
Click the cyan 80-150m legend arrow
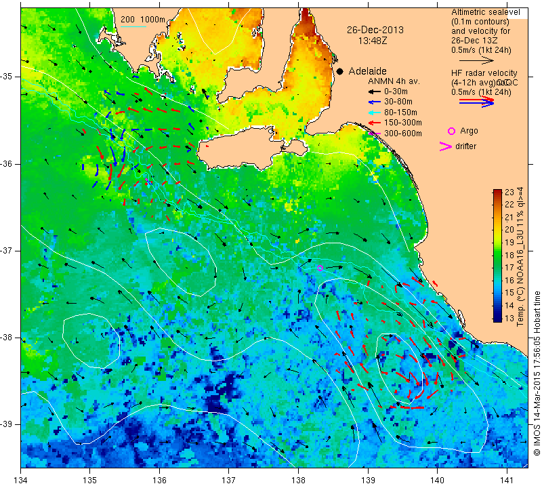(x=373, y=113)
